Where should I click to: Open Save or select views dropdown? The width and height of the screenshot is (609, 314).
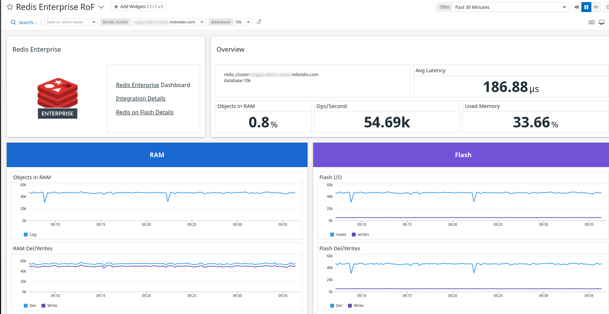tap(71, 22)
